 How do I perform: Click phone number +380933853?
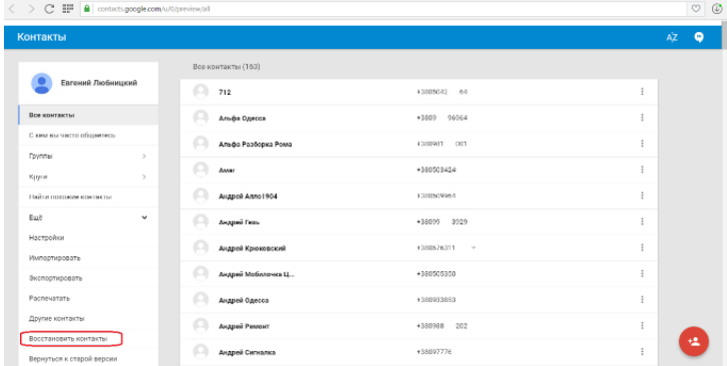coord(435,300)
